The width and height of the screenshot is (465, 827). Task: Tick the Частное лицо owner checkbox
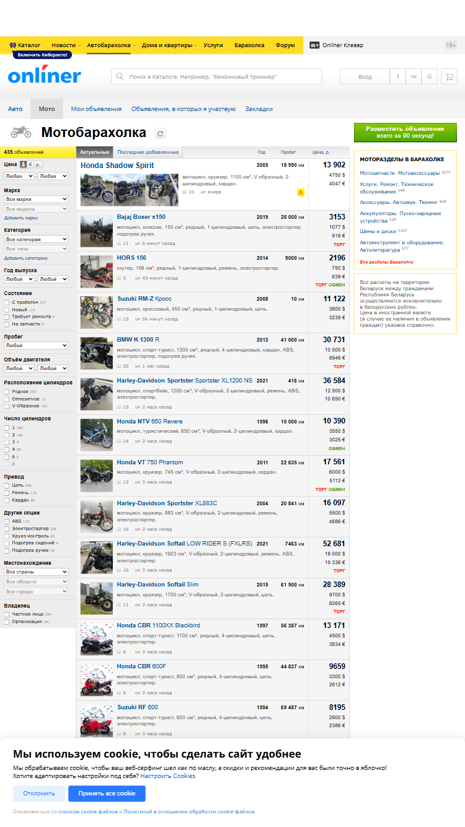pos(7,614)
